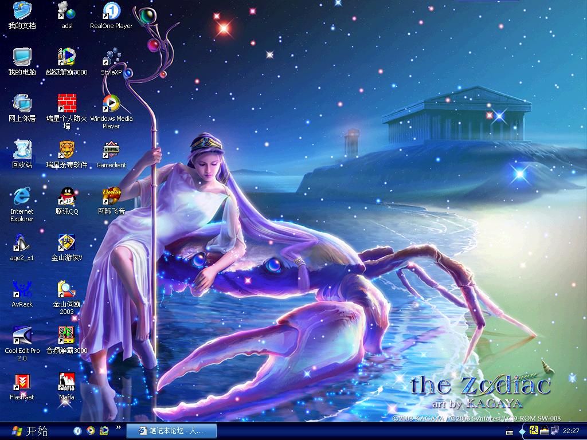Launch 瑞星个人防火墙 shortcut

pyautogui.click(x=66, y=112)
